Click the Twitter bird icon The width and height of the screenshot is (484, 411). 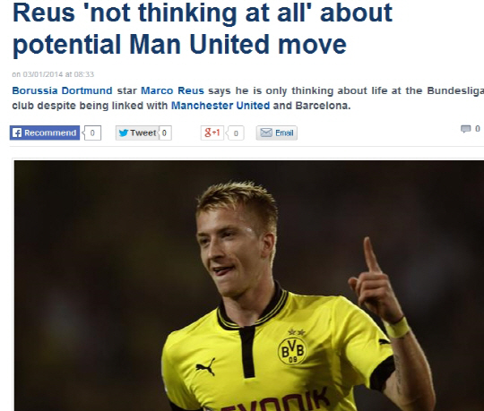tap(124, 133)
